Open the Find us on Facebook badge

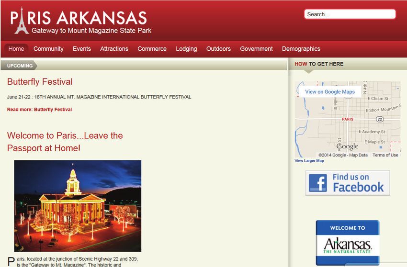click(x=348, y=183)
